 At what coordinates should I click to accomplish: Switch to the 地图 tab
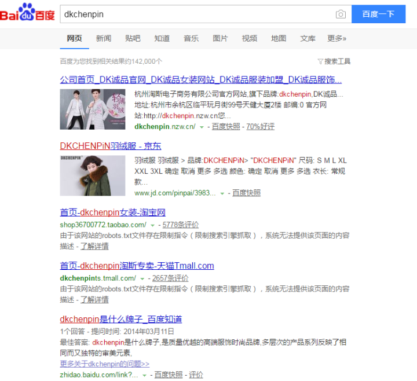(x=279, y=39)
